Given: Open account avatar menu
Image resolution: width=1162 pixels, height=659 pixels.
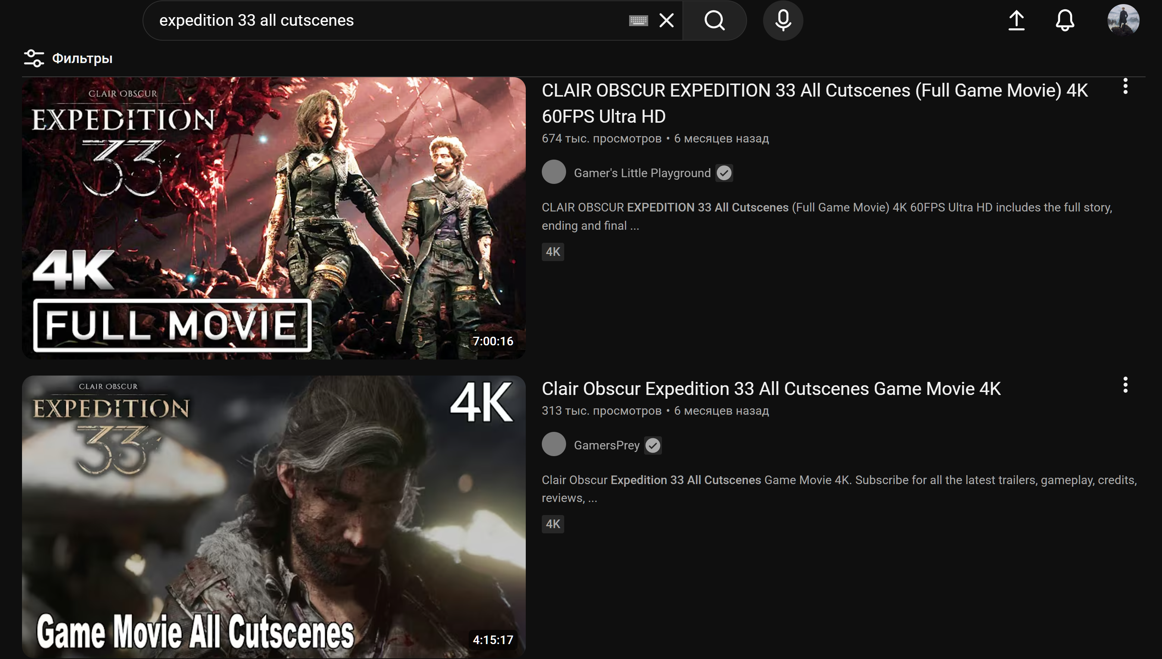Looking at the screenshot, I should point(1123,21).
